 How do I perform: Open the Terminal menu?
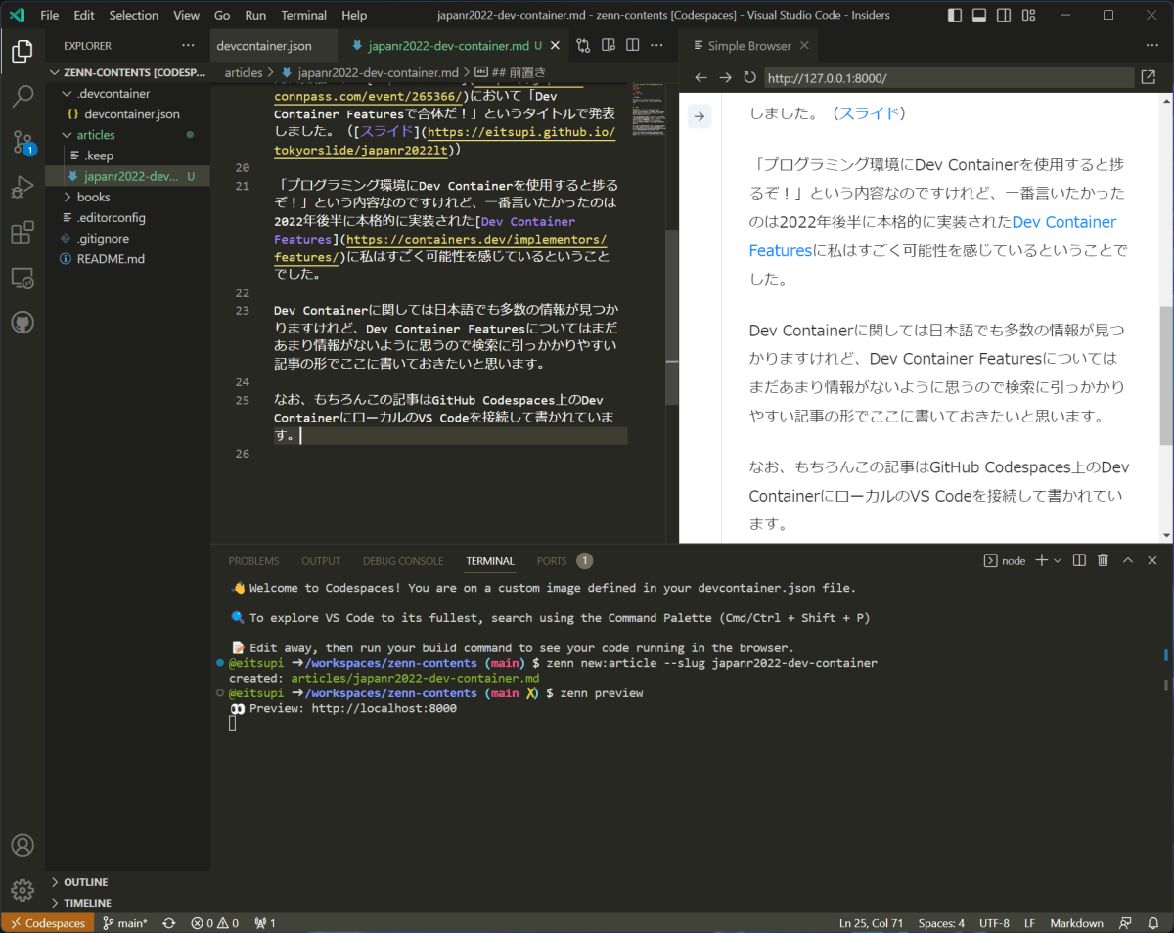tap(304, 15)
